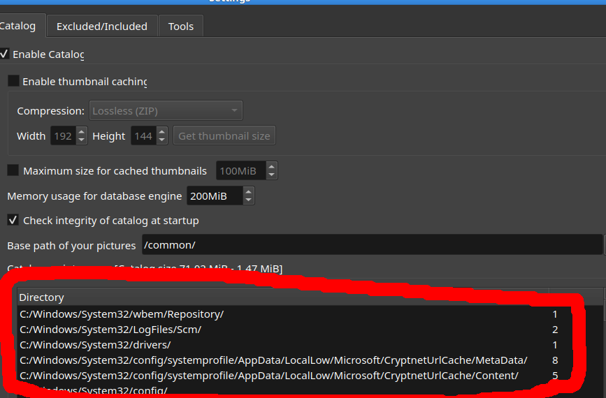Increase the thumbnail Height value
Viewport: 606px width, 398px height.
click(162, 132)
